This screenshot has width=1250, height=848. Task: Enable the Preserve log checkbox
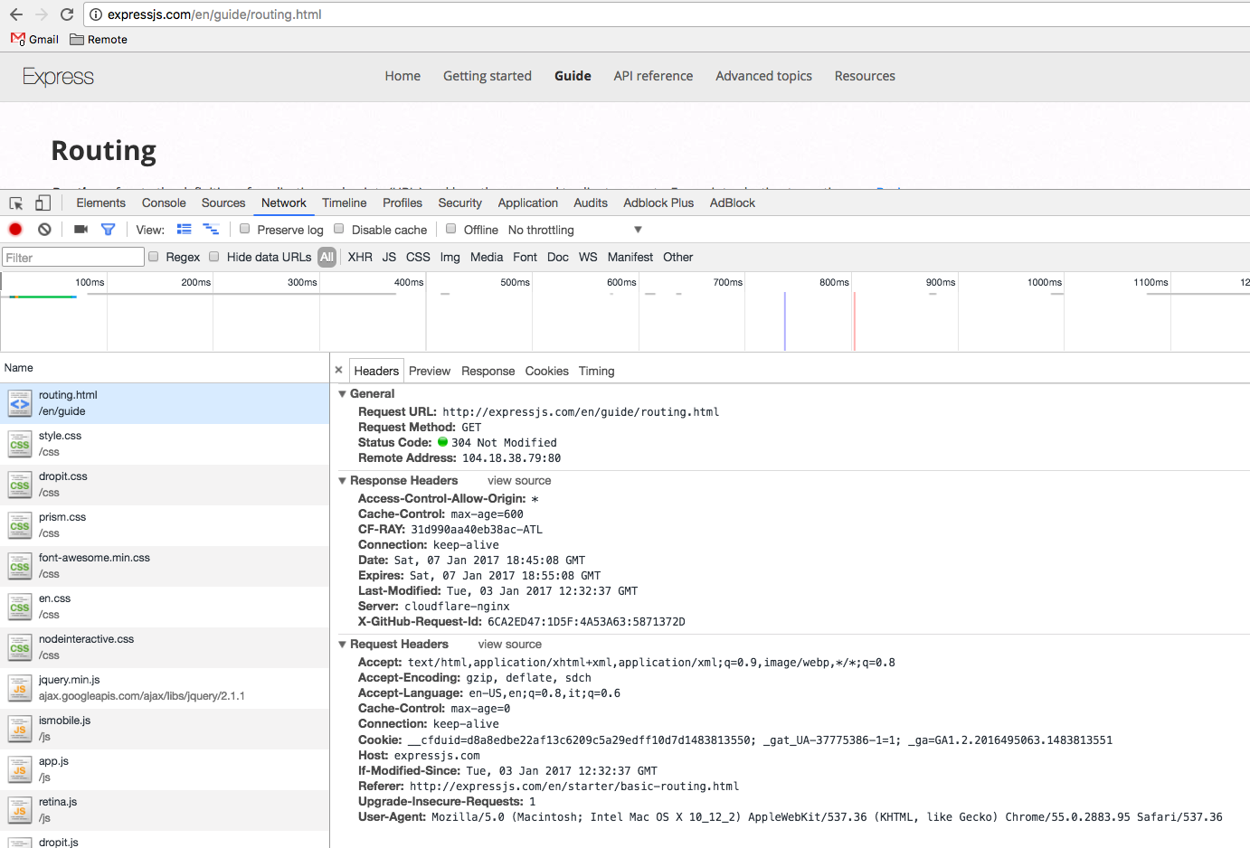(245, 229)
